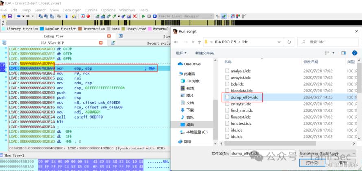Image resolution: width=362 pixels, height=171 pixels.
Task: Click the Open file icon in IDA toolbar
Action: pyautogui.click(x=4, y=16)
